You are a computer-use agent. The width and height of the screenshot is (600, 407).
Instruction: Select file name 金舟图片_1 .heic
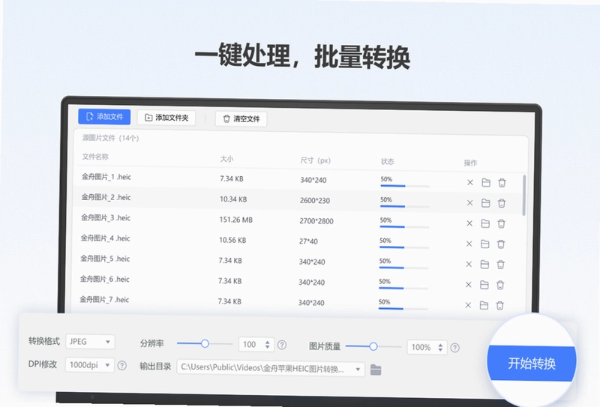point(106,177)
